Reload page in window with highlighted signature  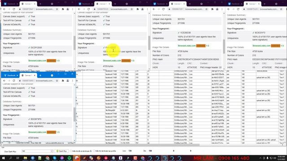(89, 9)
